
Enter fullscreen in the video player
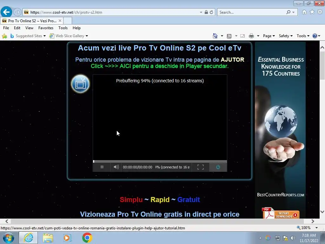pyautogui.click(x=201, y=167)
